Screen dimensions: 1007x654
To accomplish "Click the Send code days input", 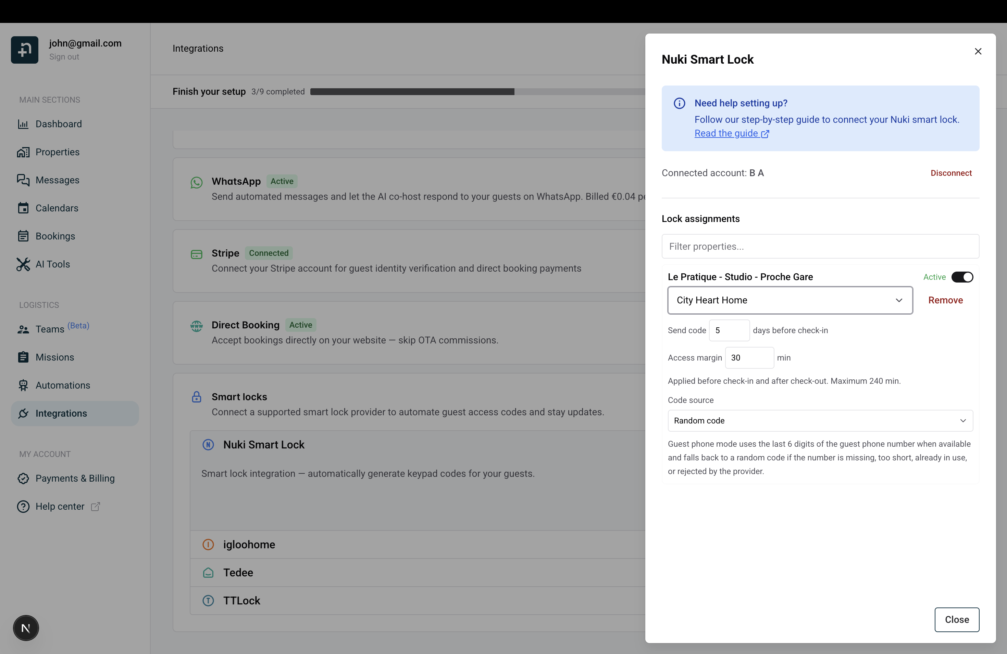I will (x=729, y=330).
